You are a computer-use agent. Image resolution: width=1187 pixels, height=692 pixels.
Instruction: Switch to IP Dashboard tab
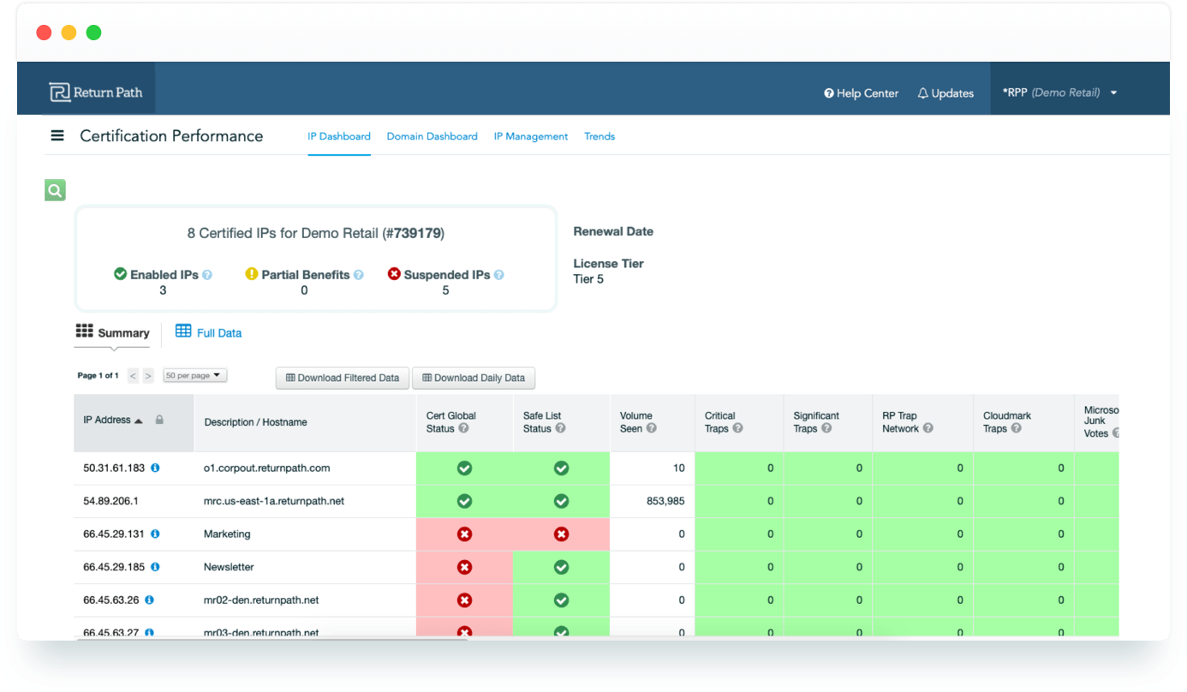pos(339,136)
